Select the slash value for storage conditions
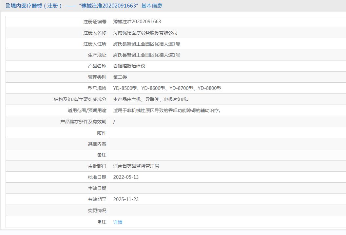 [114, 122]
